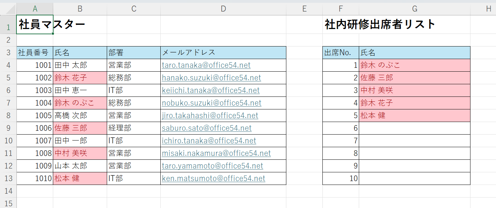496x208 pixels.
Task: Select the name cell 山本 太郎
Action: coord(80,166)
